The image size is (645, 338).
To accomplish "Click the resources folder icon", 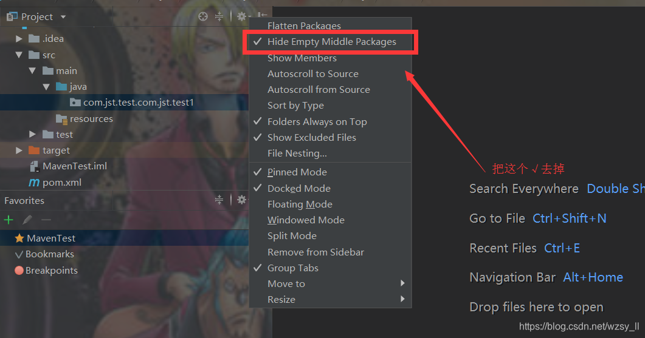I will point(61,119).
